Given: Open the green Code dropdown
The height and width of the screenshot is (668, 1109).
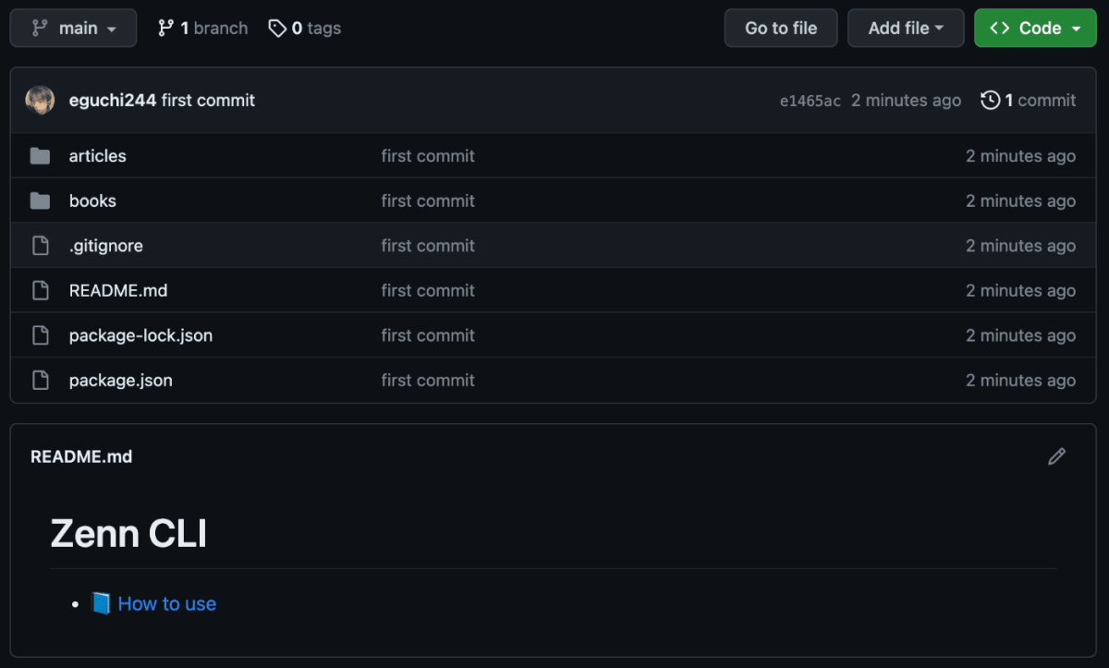Looking at the screenshot, I should [1035, 29].
